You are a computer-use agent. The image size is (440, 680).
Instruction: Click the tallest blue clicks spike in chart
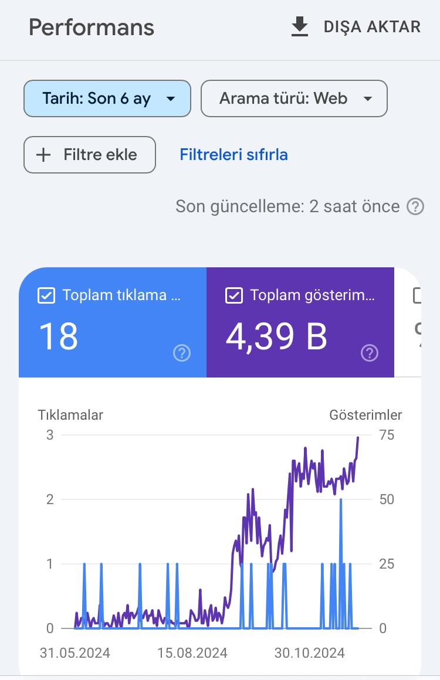341,500
